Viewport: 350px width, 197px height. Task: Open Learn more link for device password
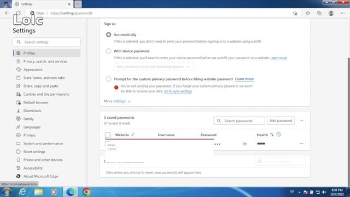[278, 58]
